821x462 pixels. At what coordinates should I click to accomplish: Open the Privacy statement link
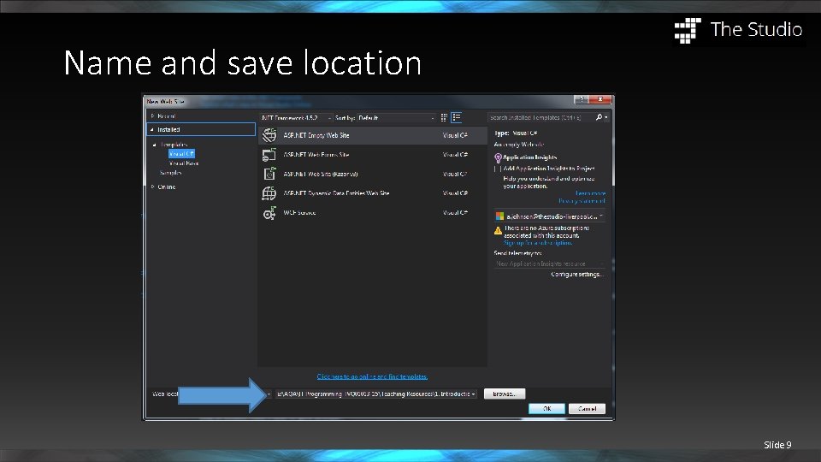click(582, 200)
